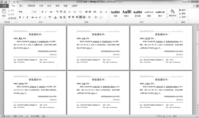Click the bulleted list icon

tap(70, 12)
